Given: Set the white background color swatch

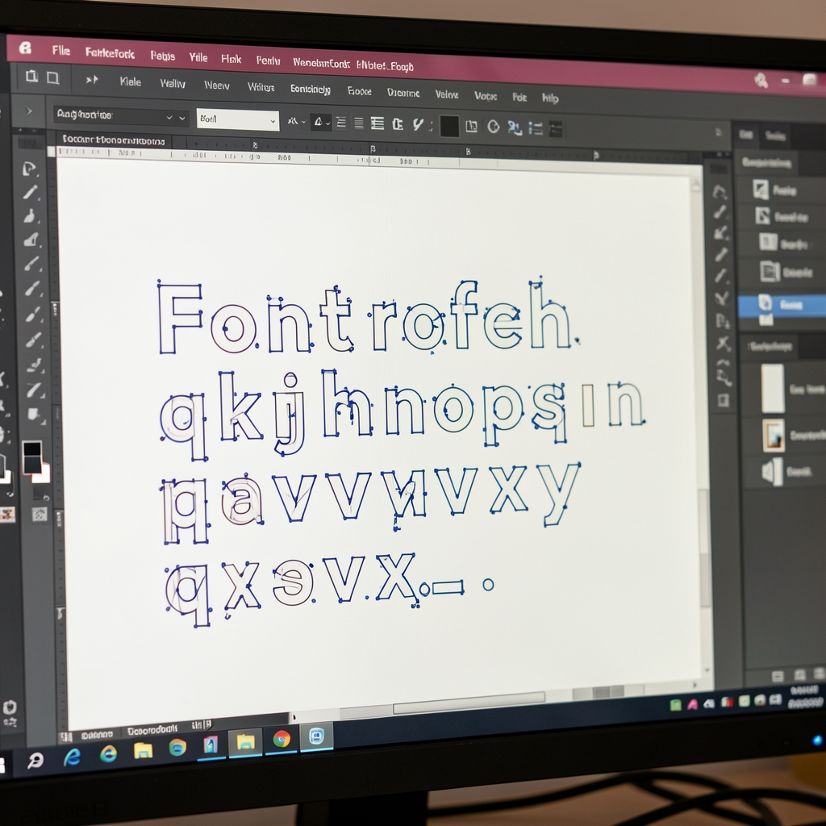Looking at the screenshot, I should (42, 473).
